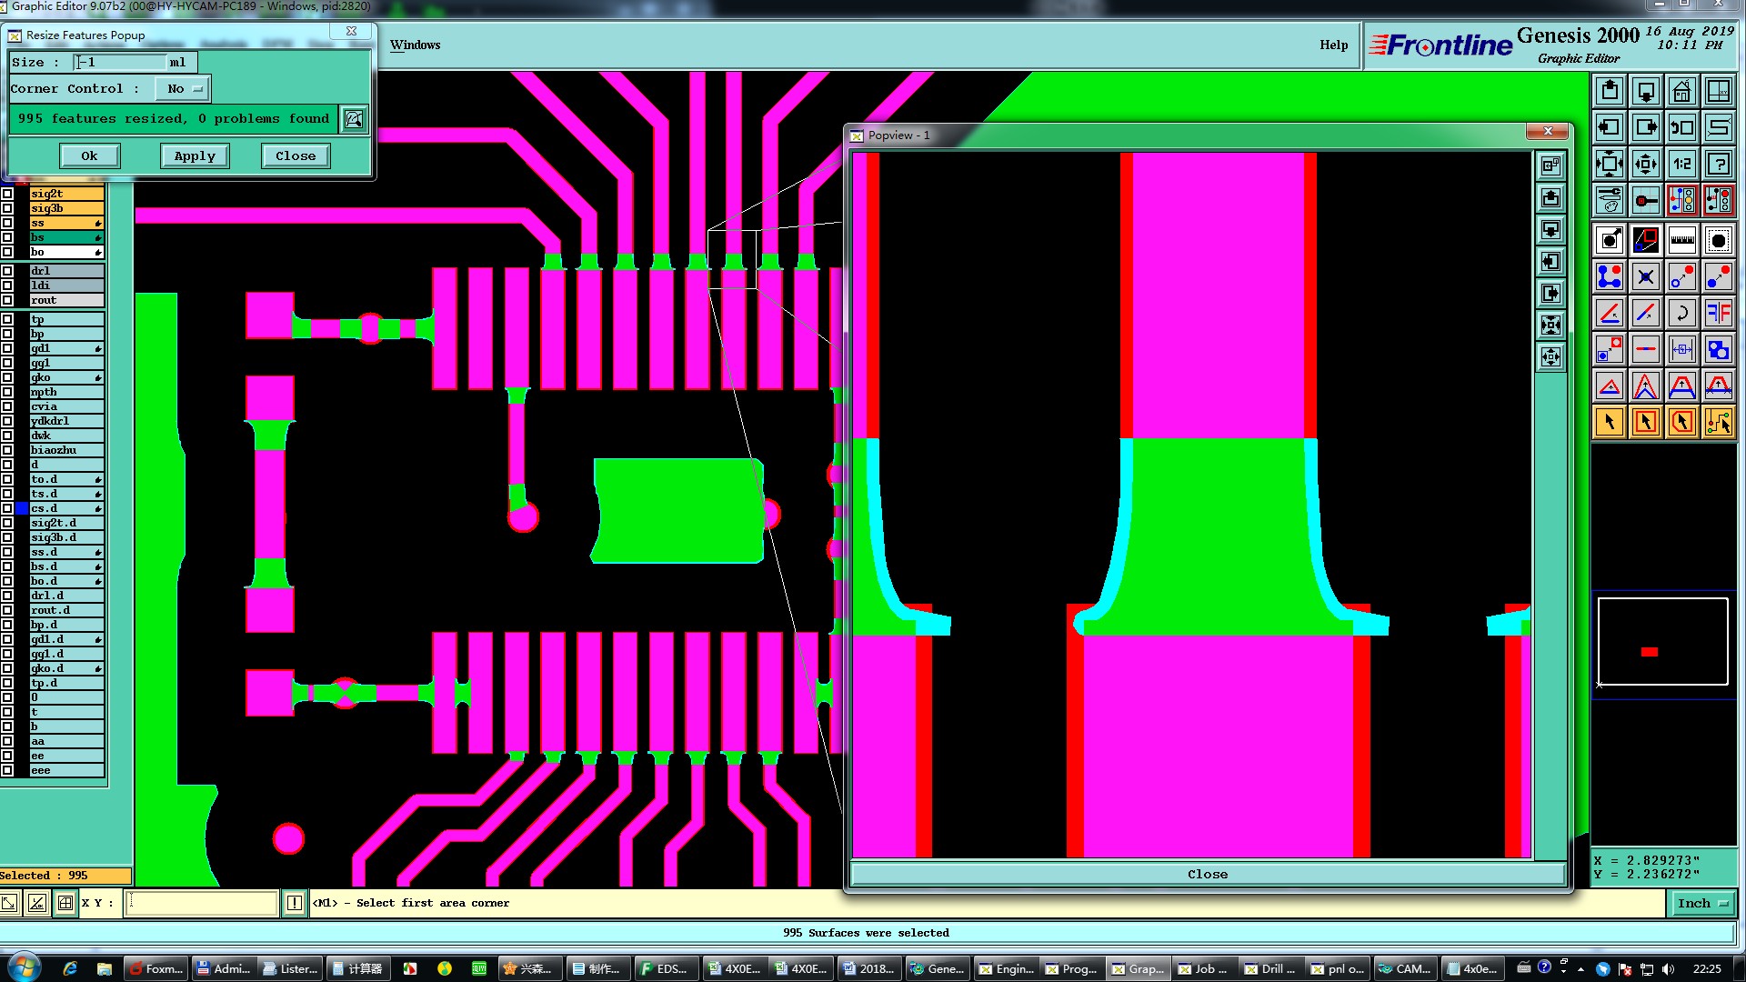Click the Apply button

click(x=195, y=156)
